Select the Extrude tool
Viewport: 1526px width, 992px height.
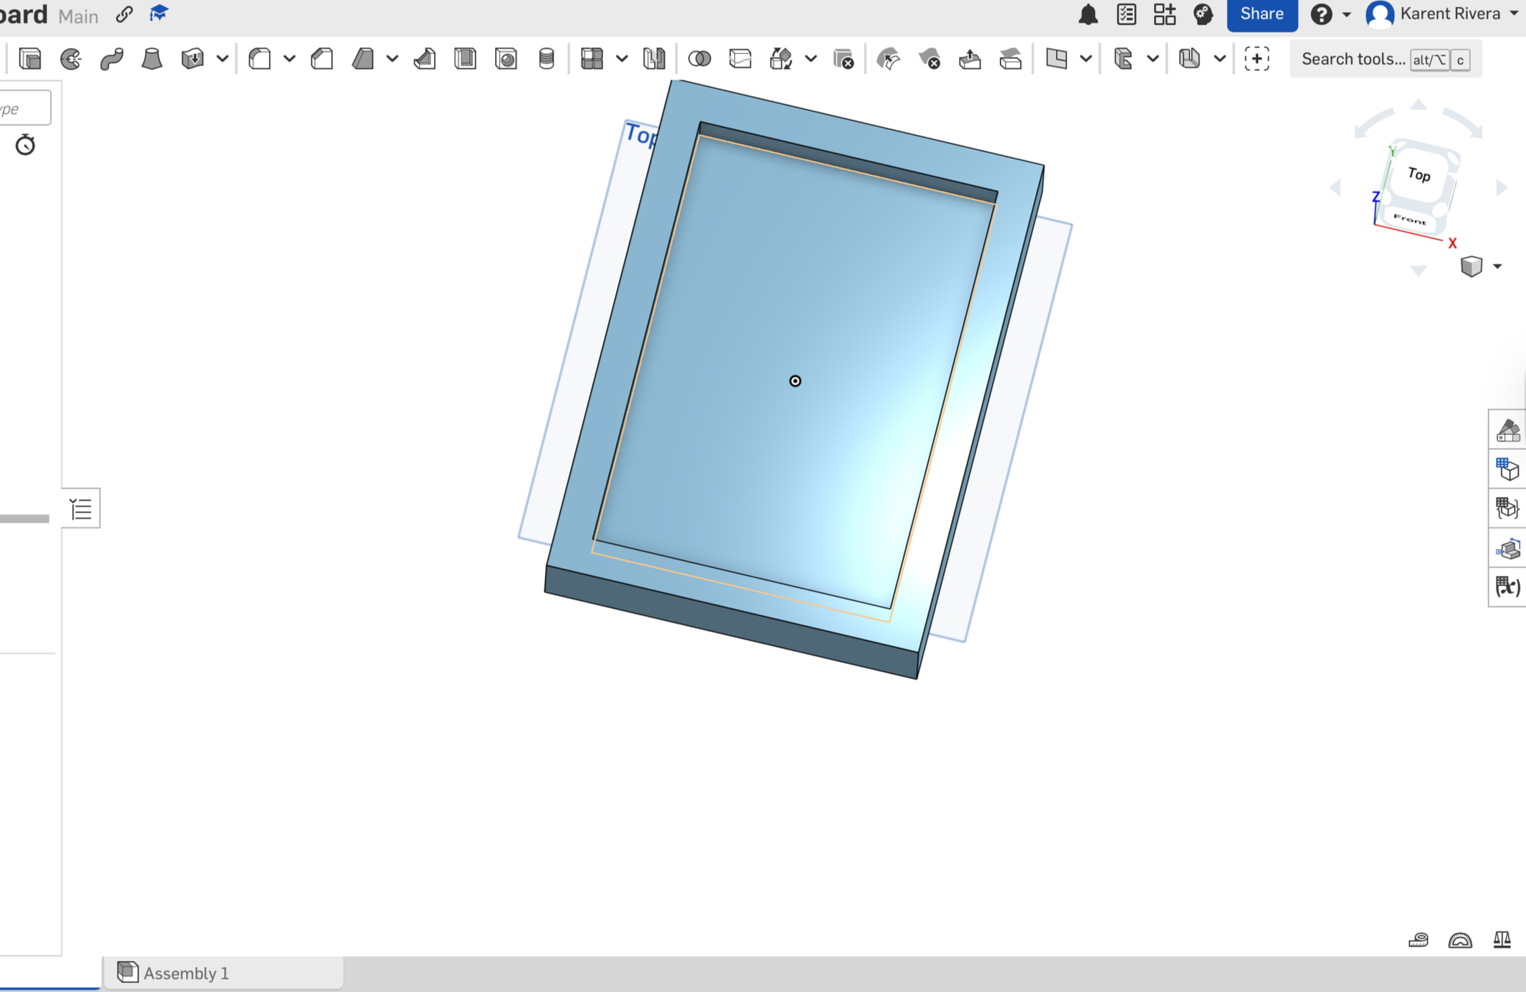(x=30, y=58)
